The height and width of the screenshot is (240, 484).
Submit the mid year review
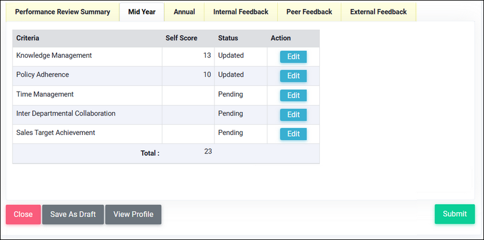[455, 213]
